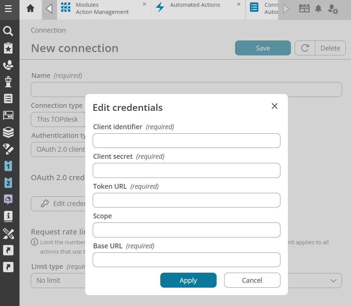Cancel the Edit credentials dialog
This screenshot has height=306, width=351.
(252, 280)
